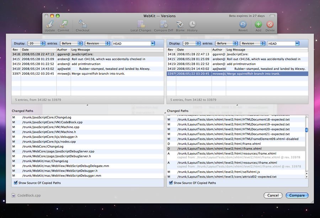Select left pane 'Rubber-stamped, tweaked and landed' revision
Screen dimensions: 320x218
coord(87,69)
